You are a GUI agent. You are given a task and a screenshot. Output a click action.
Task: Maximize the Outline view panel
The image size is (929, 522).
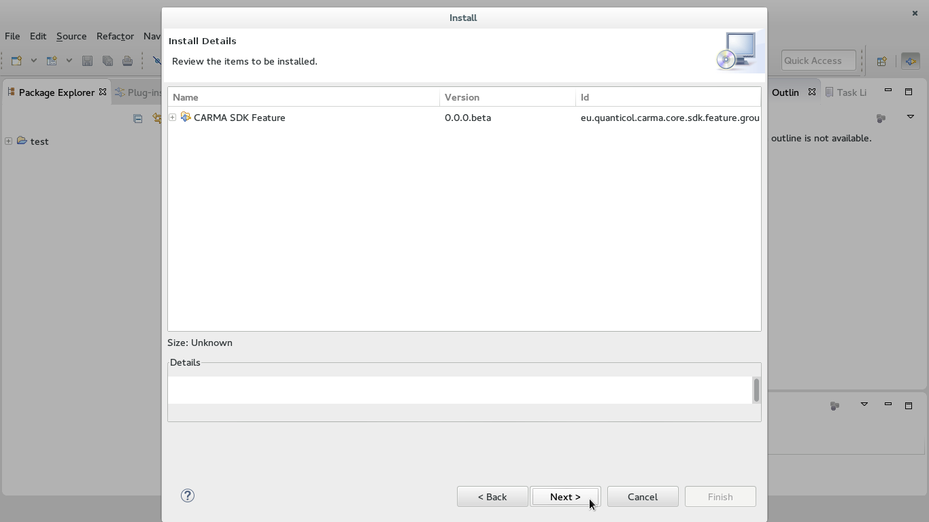coord(908,91)
